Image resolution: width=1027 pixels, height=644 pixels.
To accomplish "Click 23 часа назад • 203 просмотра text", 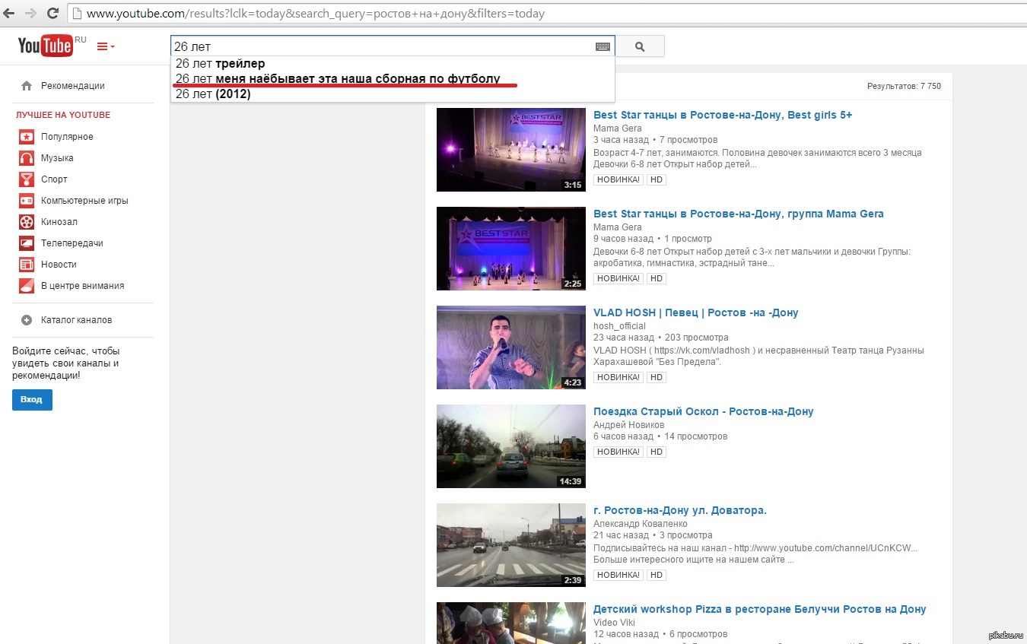I will (x=661, y=338).
